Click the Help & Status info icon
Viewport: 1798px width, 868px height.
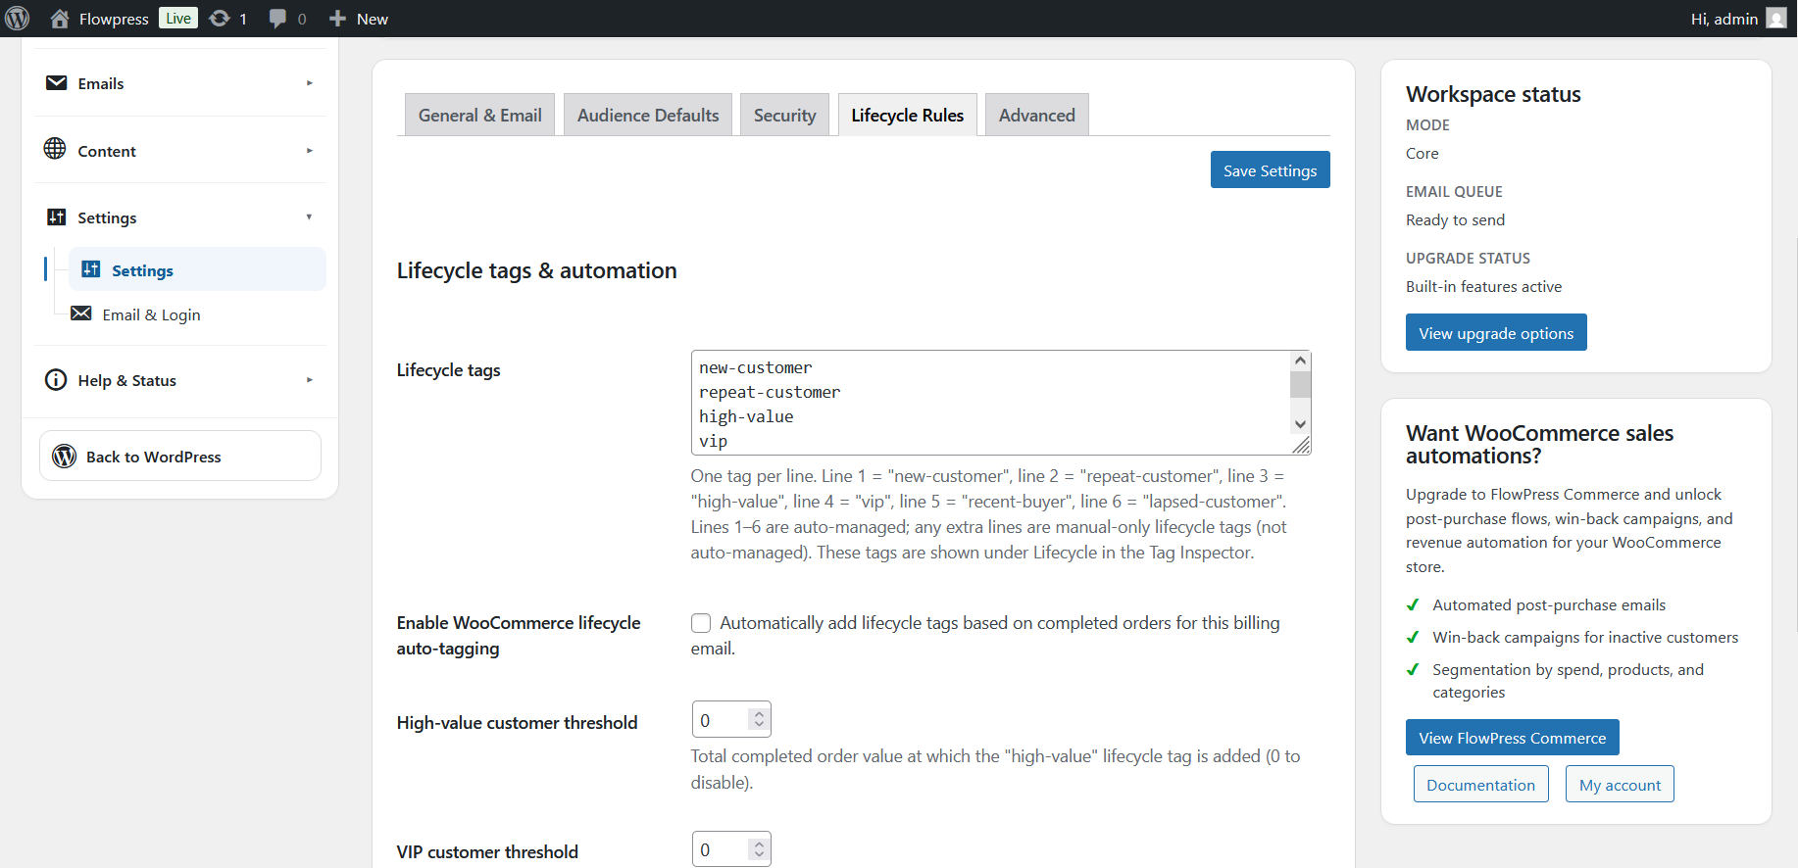click(x=56, y=380)
